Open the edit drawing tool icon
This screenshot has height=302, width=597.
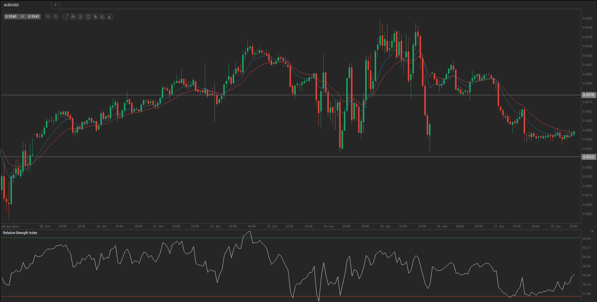pos(103,17)
